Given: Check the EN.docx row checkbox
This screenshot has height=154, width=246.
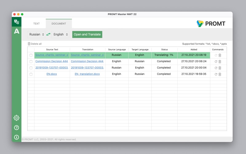Looking at the screenshot, I should coord(31,74).
